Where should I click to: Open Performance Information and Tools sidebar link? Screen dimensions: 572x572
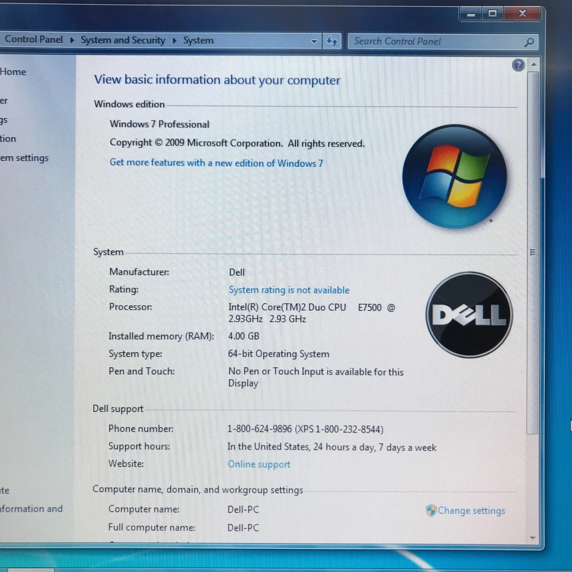[x=31, y=509]
